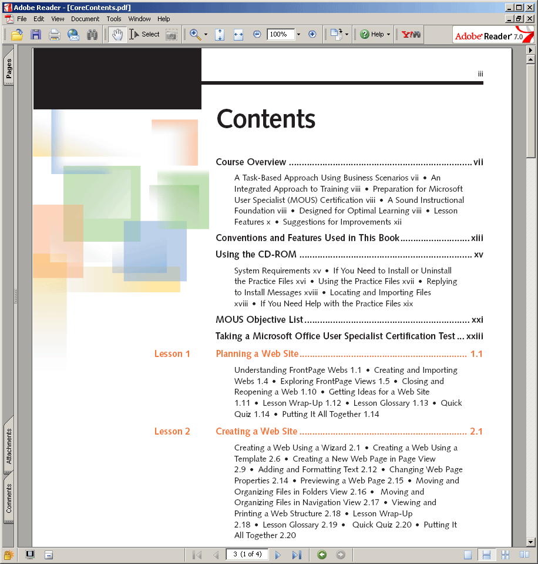Image resolution: width=538 pixels, height=564 pixels.
Task: Switch to Single Page layout
Action: 468,555
